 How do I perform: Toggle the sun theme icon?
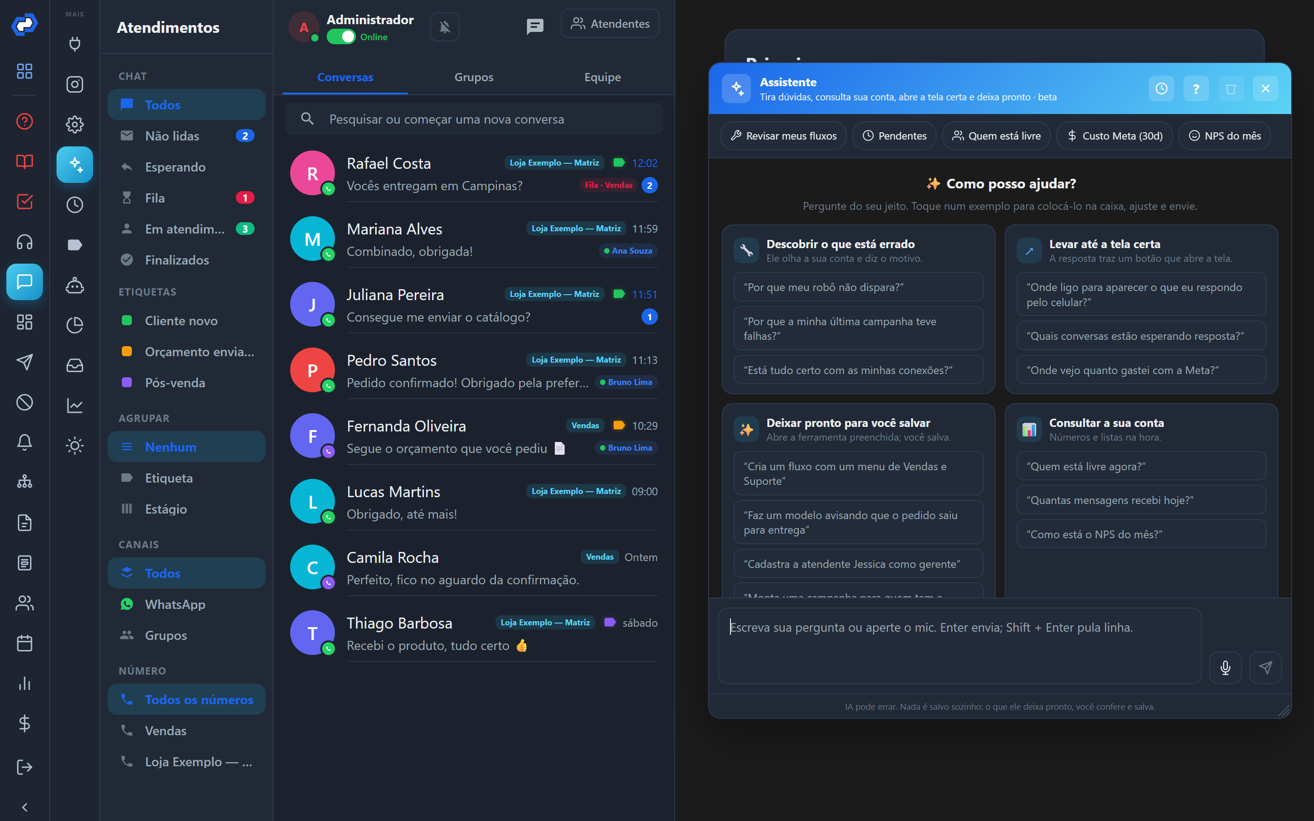click(x=75, y=446)
